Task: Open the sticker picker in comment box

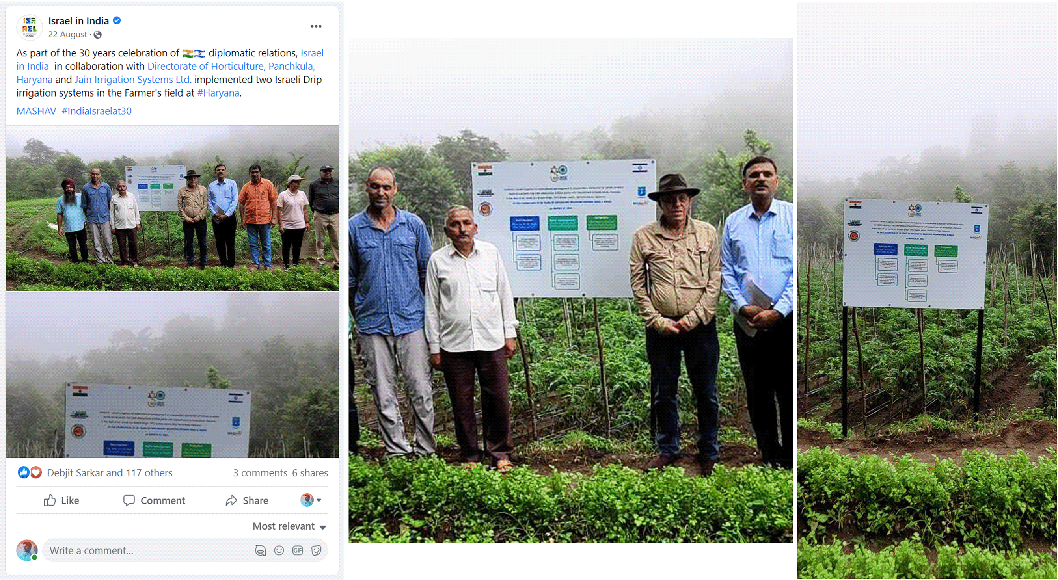Action: (316, 551)
